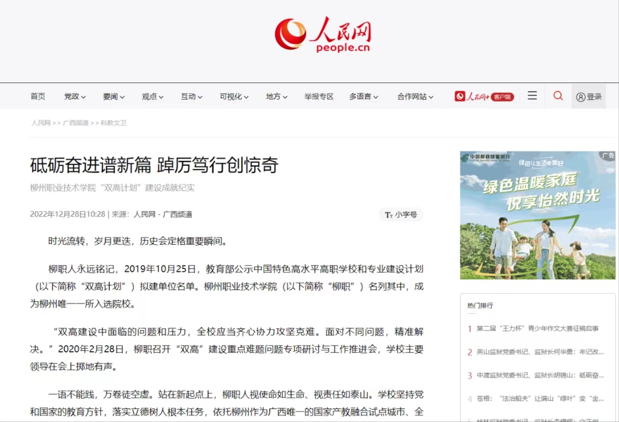Screen dimensions: 619x422
Task: Open the 合作网站 partner sites menu
Action: pos(415,97)
